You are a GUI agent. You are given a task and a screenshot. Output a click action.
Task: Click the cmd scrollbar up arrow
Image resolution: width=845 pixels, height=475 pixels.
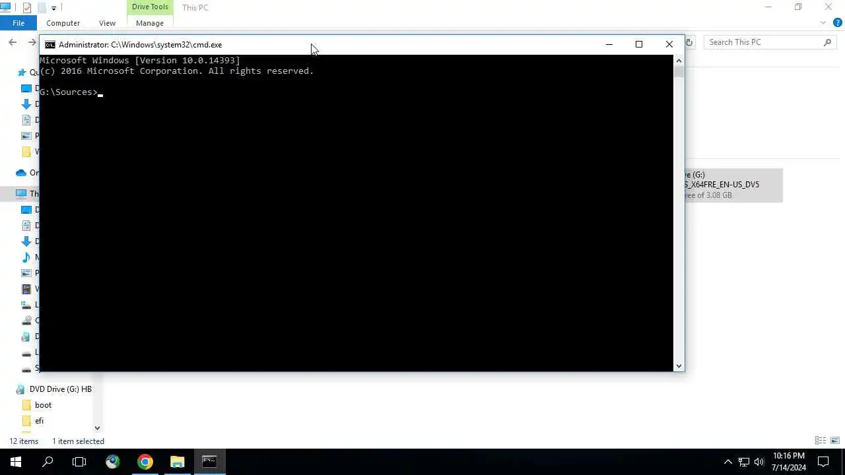point(679,60)
